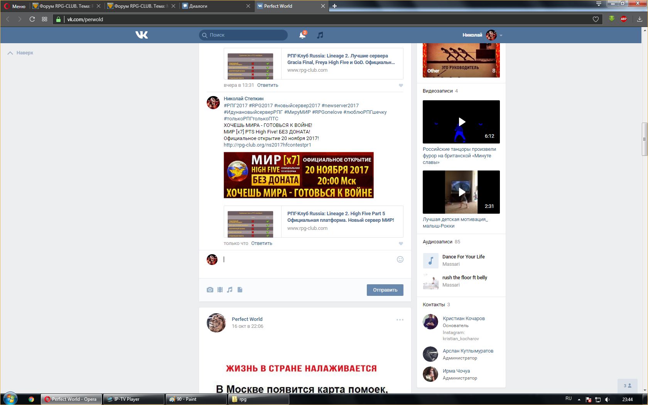The width and height of the screenshot is (648, 405).
Task: Open Аудиозаписи section header
Action: pos(441,242)
